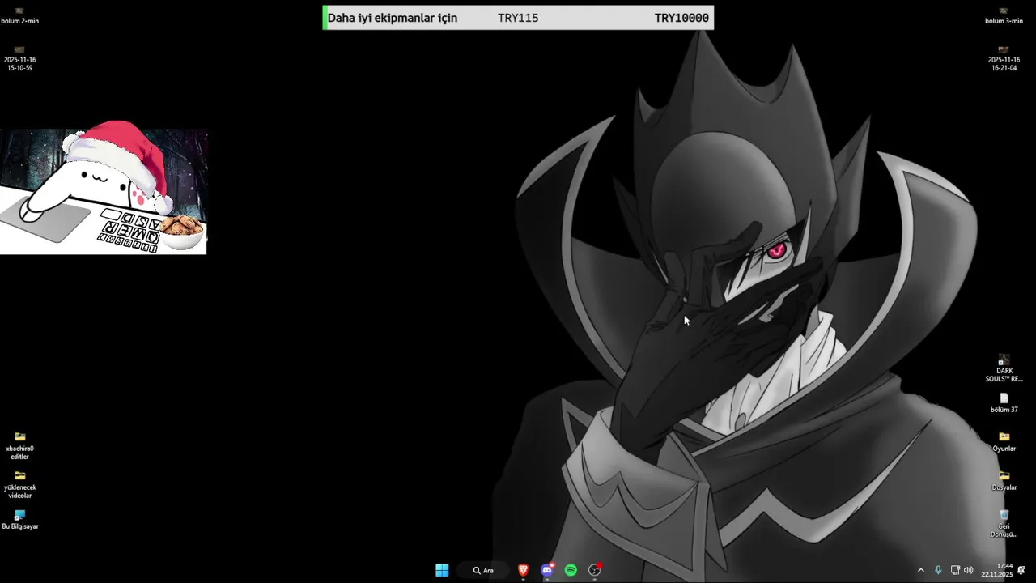Open OBS Studio from the taskbar
Viewport: 1036px width, 583px height.
[x=595, y=570]
